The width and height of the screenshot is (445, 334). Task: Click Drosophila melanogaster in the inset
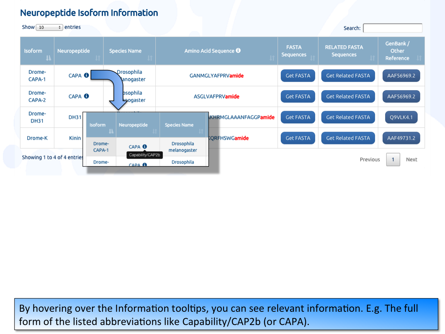(183, 147)
